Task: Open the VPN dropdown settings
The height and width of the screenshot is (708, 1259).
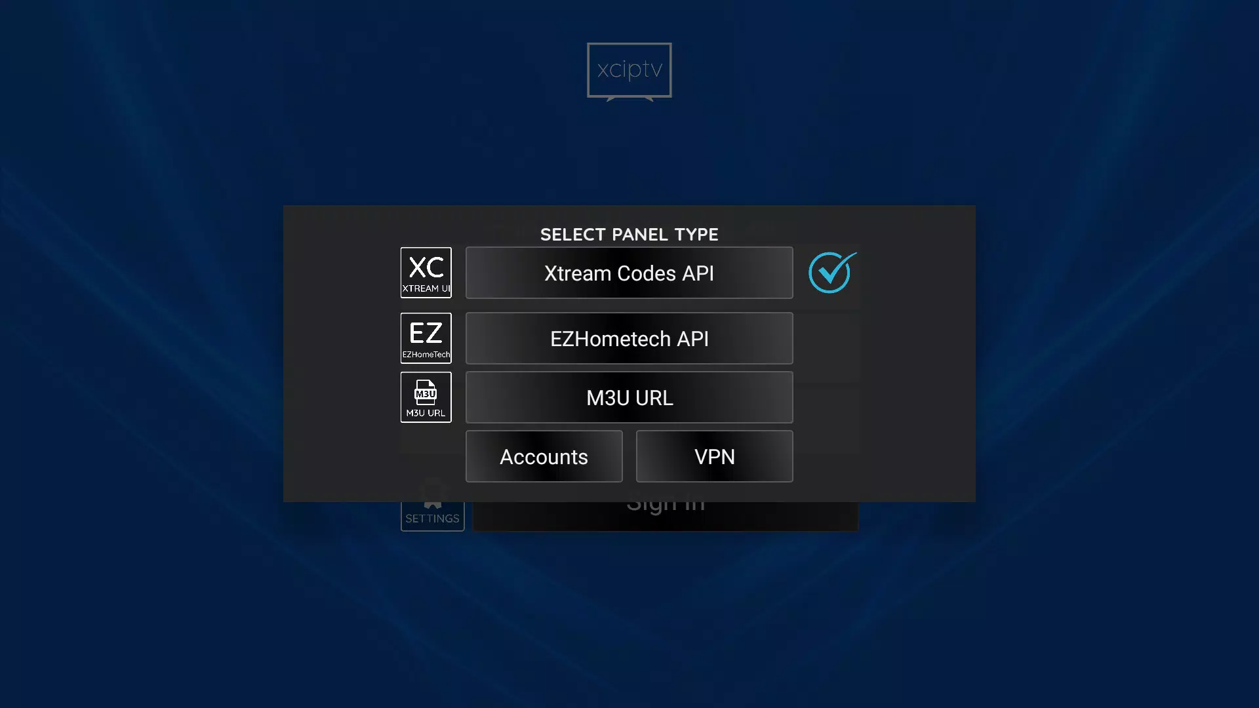Action: pos(714,456)
